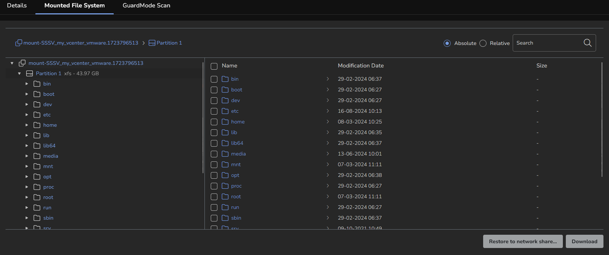The height and width of the screenshot is (255, 609).
Task: Check the box for the boot folder
Action: (x=214, y=90)
